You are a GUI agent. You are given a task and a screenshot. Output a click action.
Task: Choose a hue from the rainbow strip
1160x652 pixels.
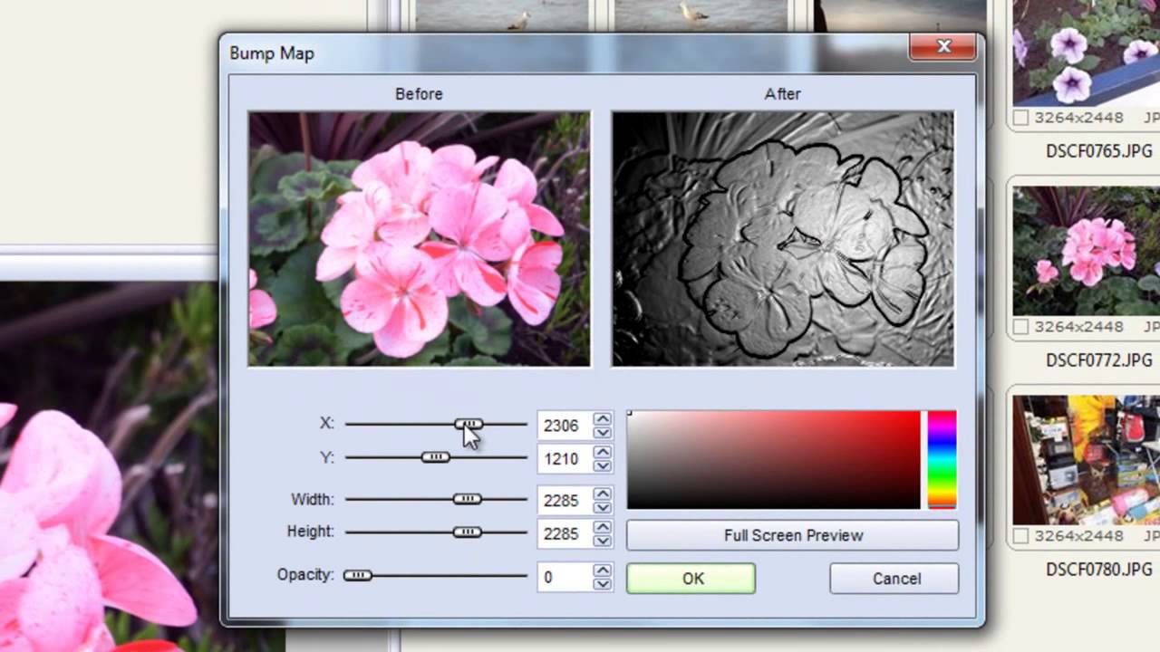pyautogui.click(x=942, y=459)
